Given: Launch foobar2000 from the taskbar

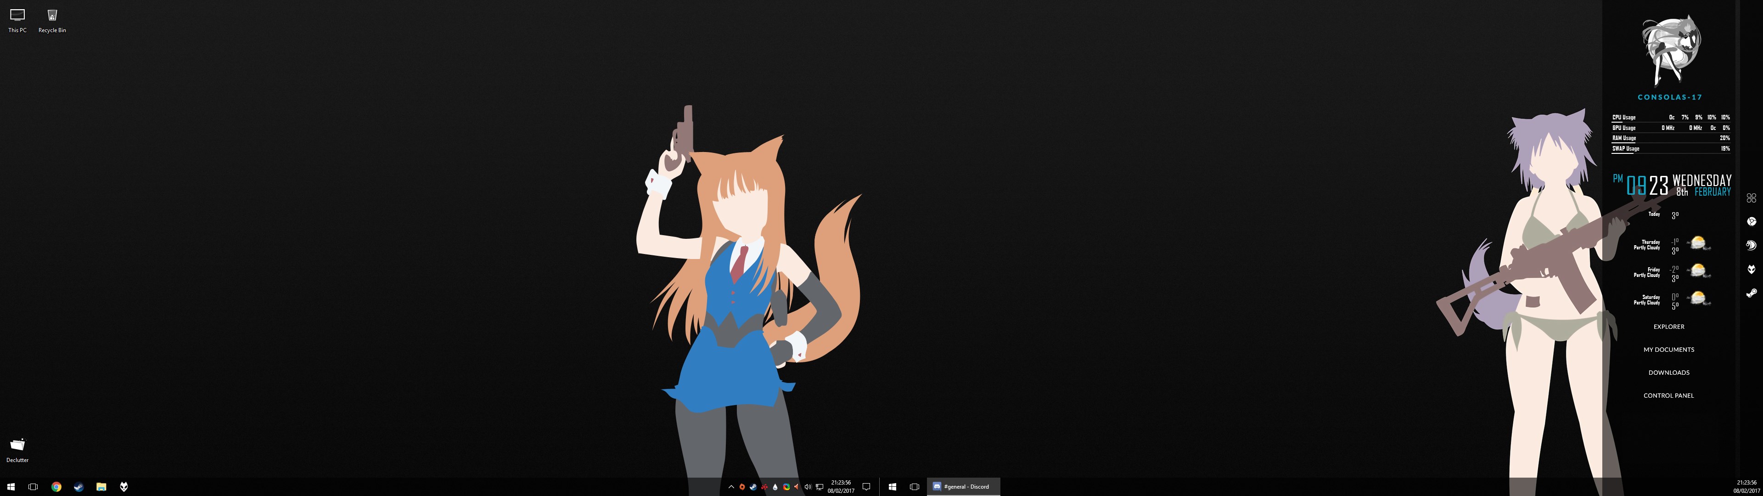Looking at the screenshot, I should (124, 486).
